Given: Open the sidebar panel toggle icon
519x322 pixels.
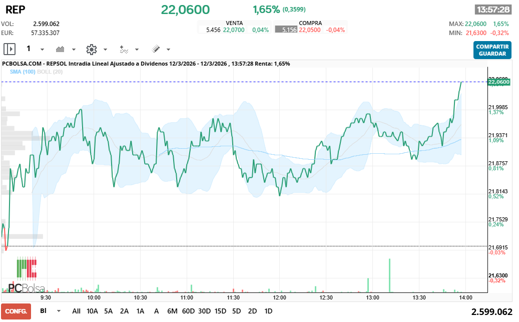Looking at the screenshot, I should click(9, 49).
